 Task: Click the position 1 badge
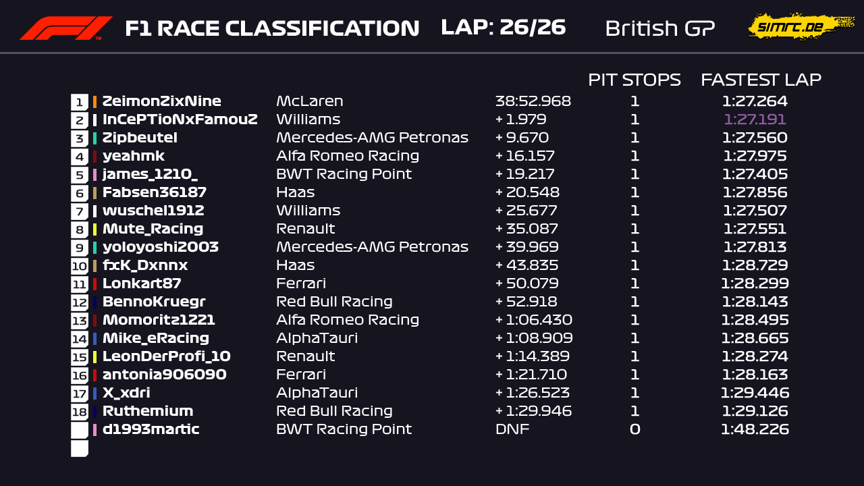(x=80, y=102)
